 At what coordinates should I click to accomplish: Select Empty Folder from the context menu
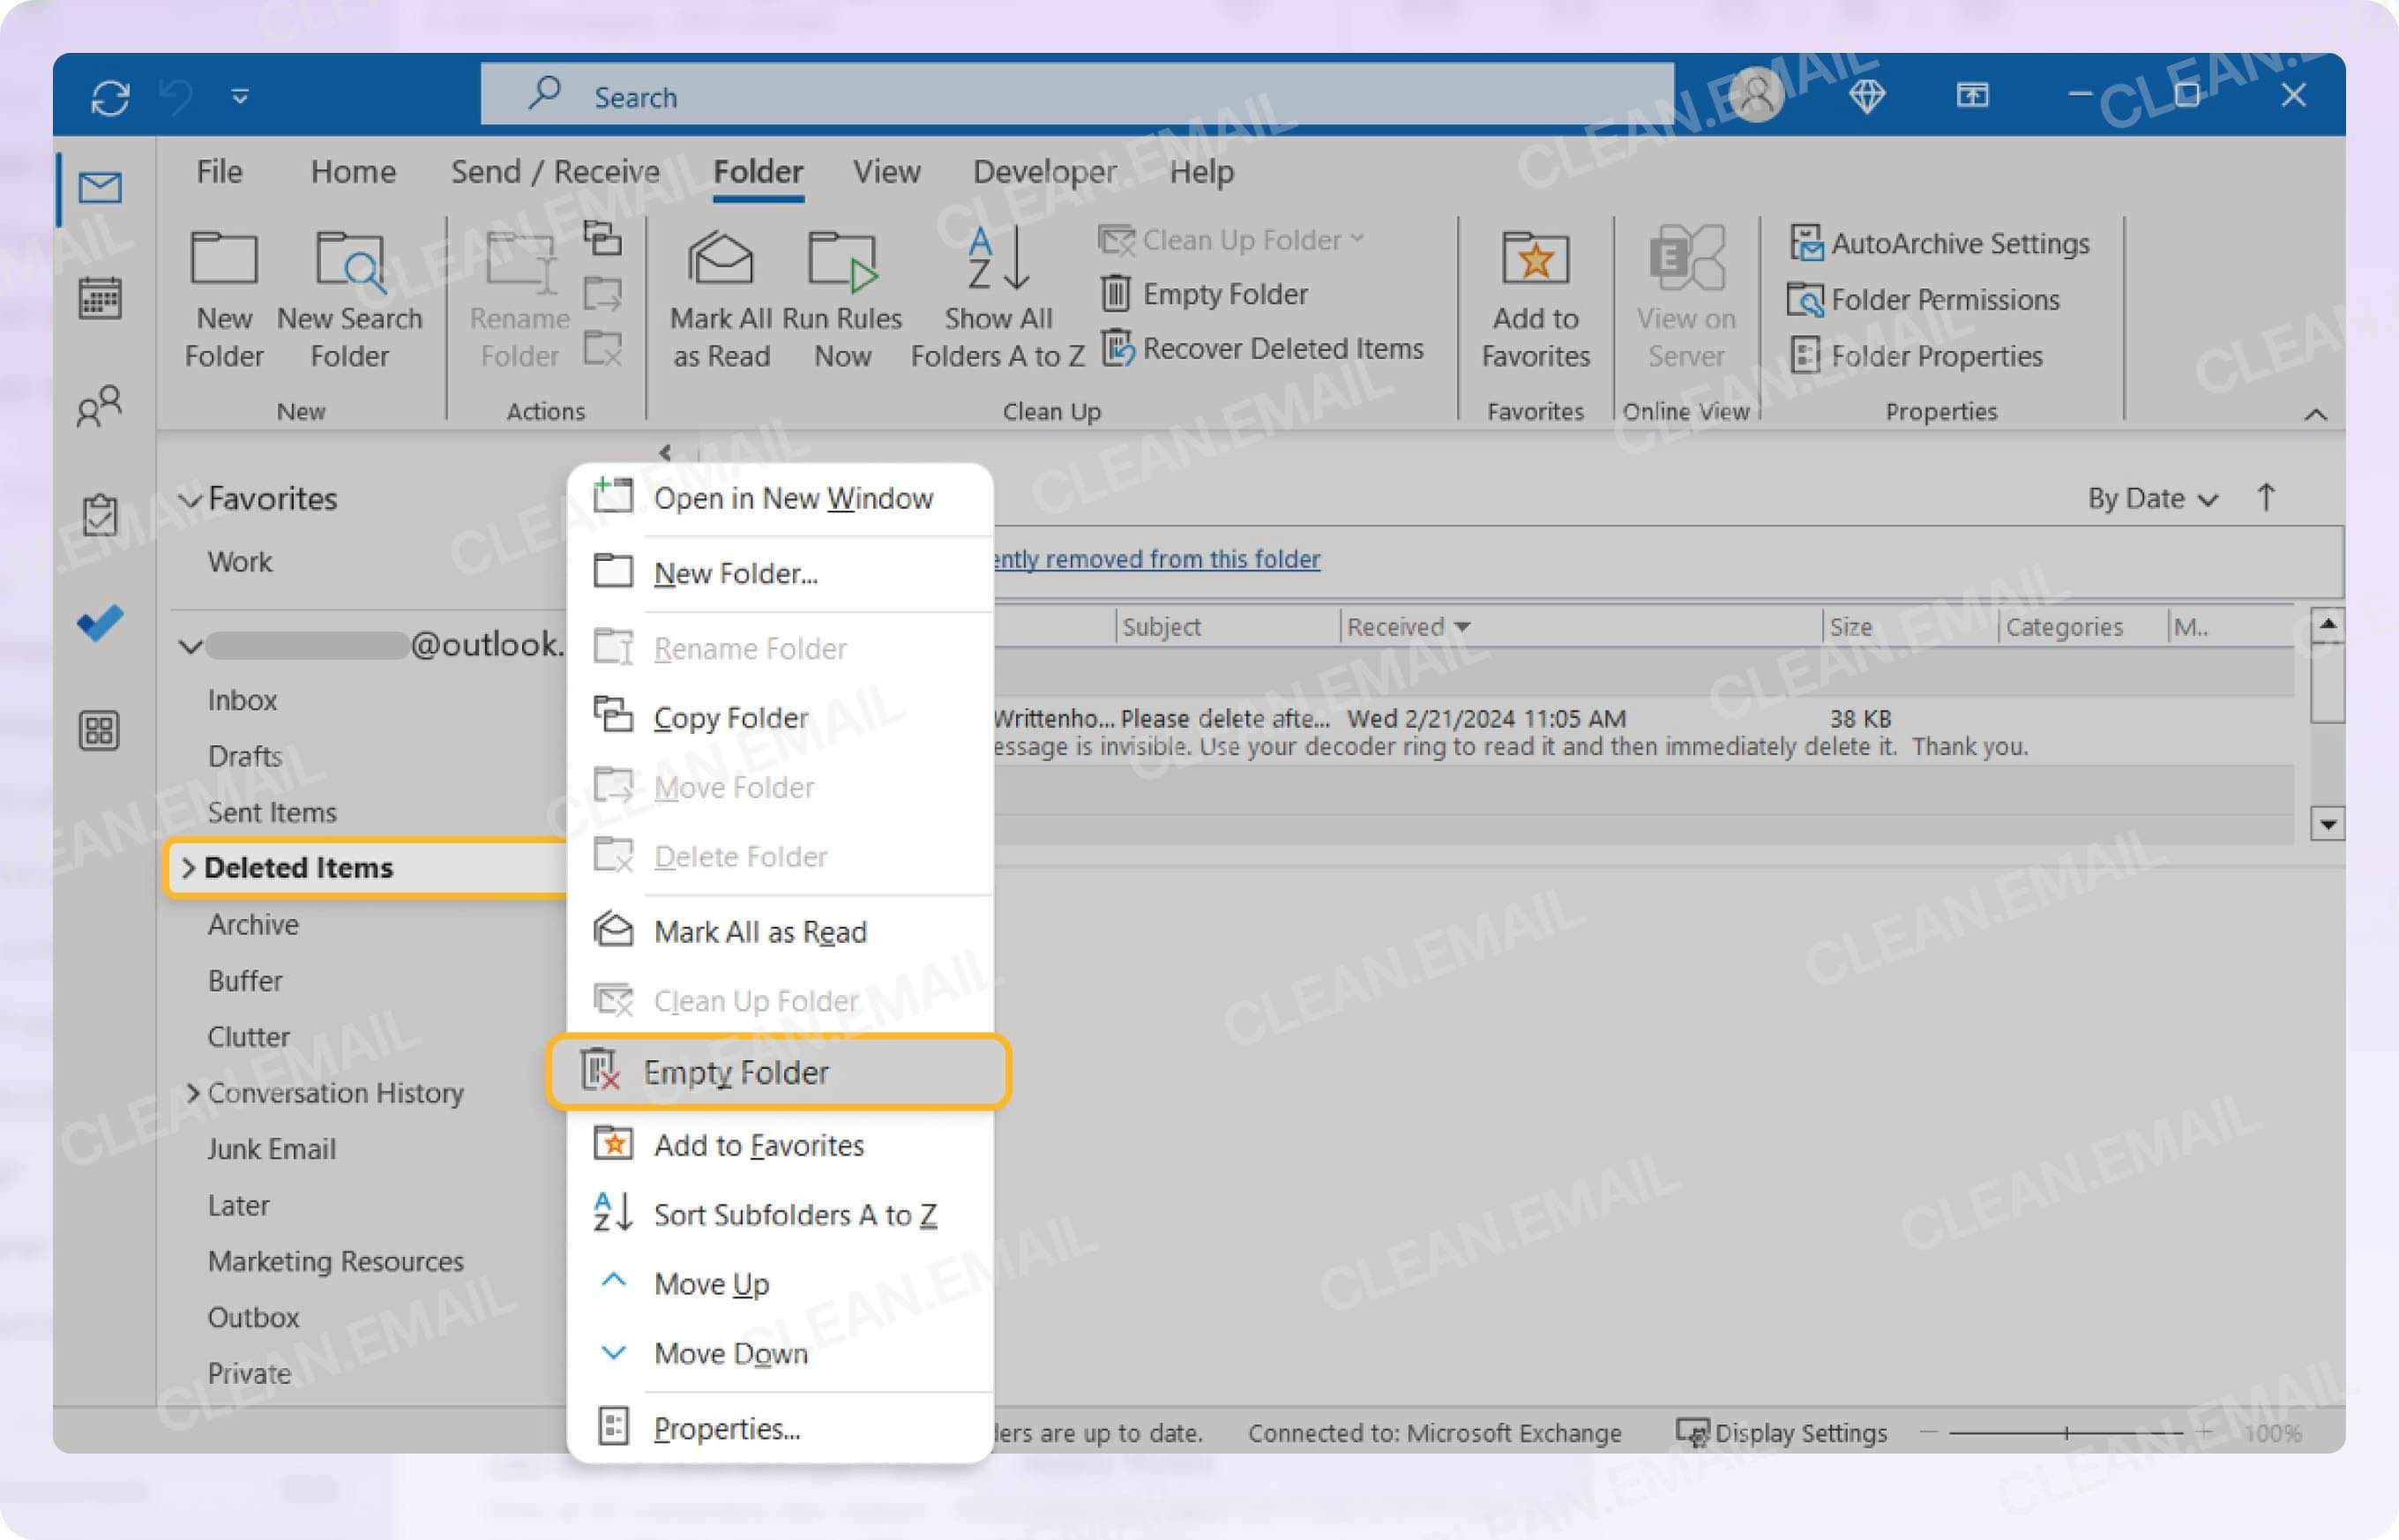point(738,1071)
